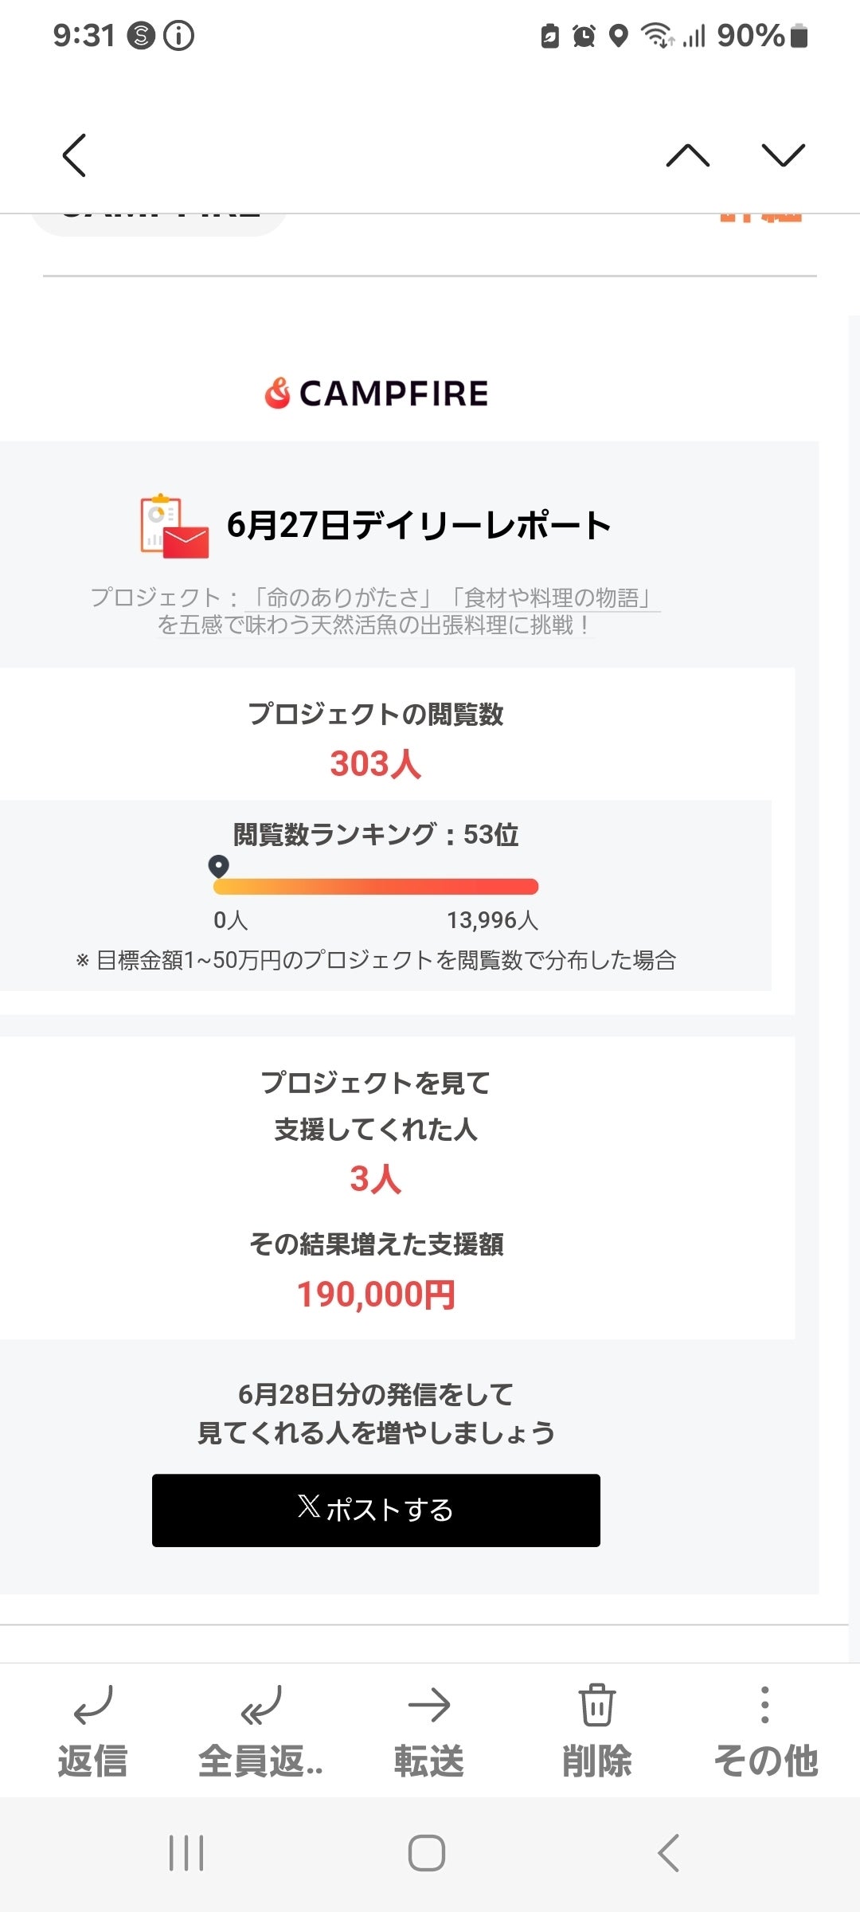Delete the email with trash icon
The width and height of the screenshot is (860, 1912).
596,1730
